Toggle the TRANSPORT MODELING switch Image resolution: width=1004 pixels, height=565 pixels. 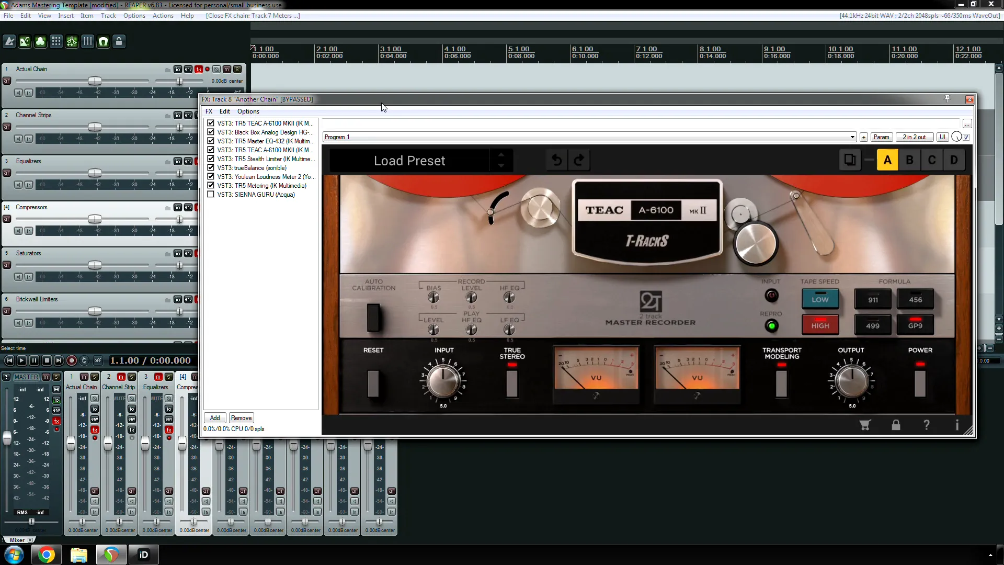pyautogui.click(x=781, y=383)
